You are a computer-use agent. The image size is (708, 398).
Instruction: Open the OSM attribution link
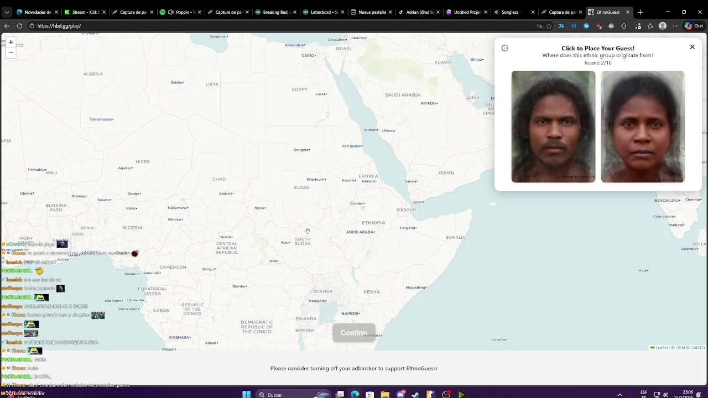click(680, 348)
